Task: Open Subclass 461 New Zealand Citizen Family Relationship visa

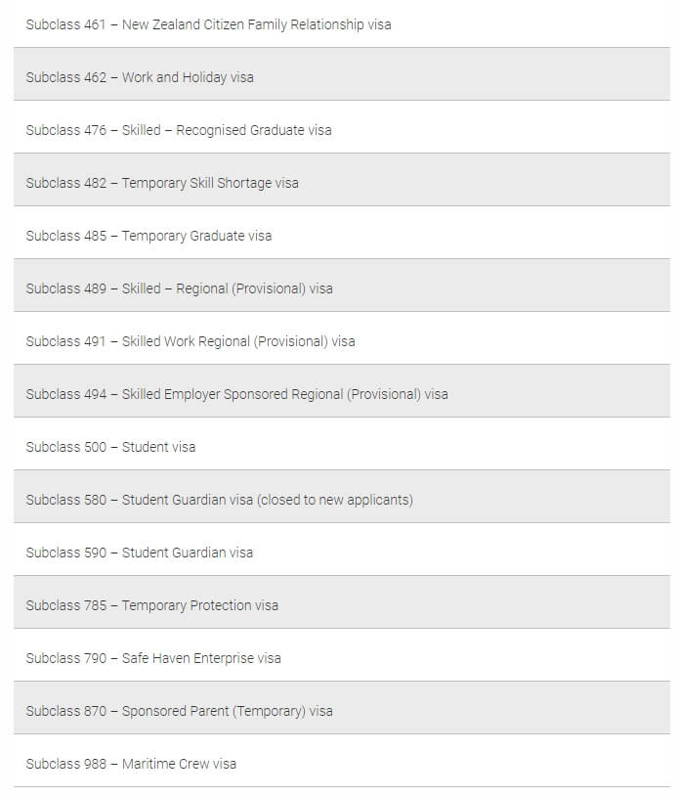Action: click(342, 23)
